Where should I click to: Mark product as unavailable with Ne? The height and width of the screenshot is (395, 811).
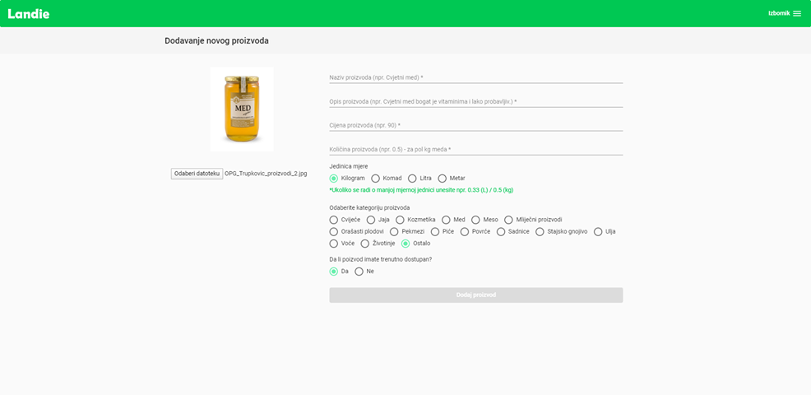click(359, 272)
